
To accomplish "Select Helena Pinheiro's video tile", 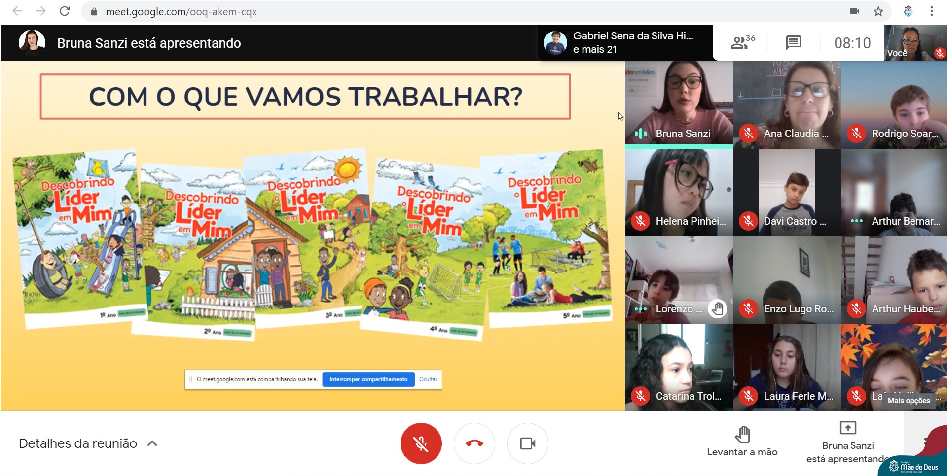I will point(679,192).
